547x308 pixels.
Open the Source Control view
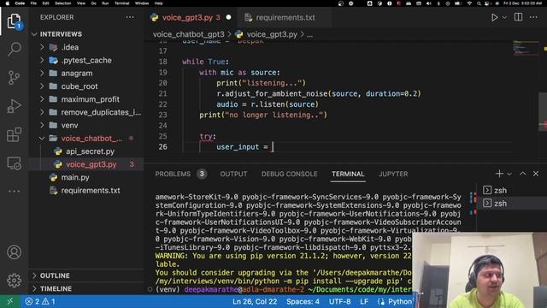[14, 78]
